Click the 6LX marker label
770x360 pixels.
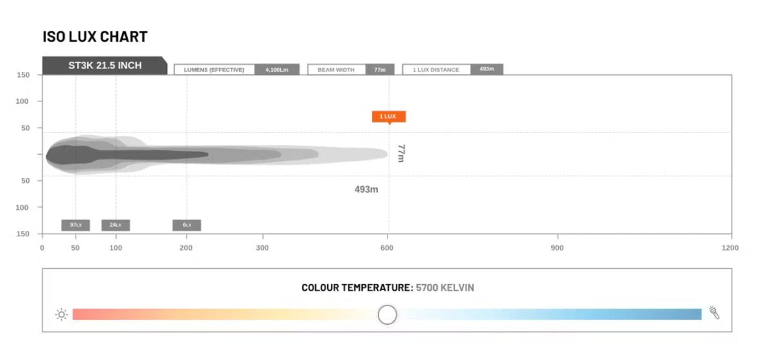point(187,225)
